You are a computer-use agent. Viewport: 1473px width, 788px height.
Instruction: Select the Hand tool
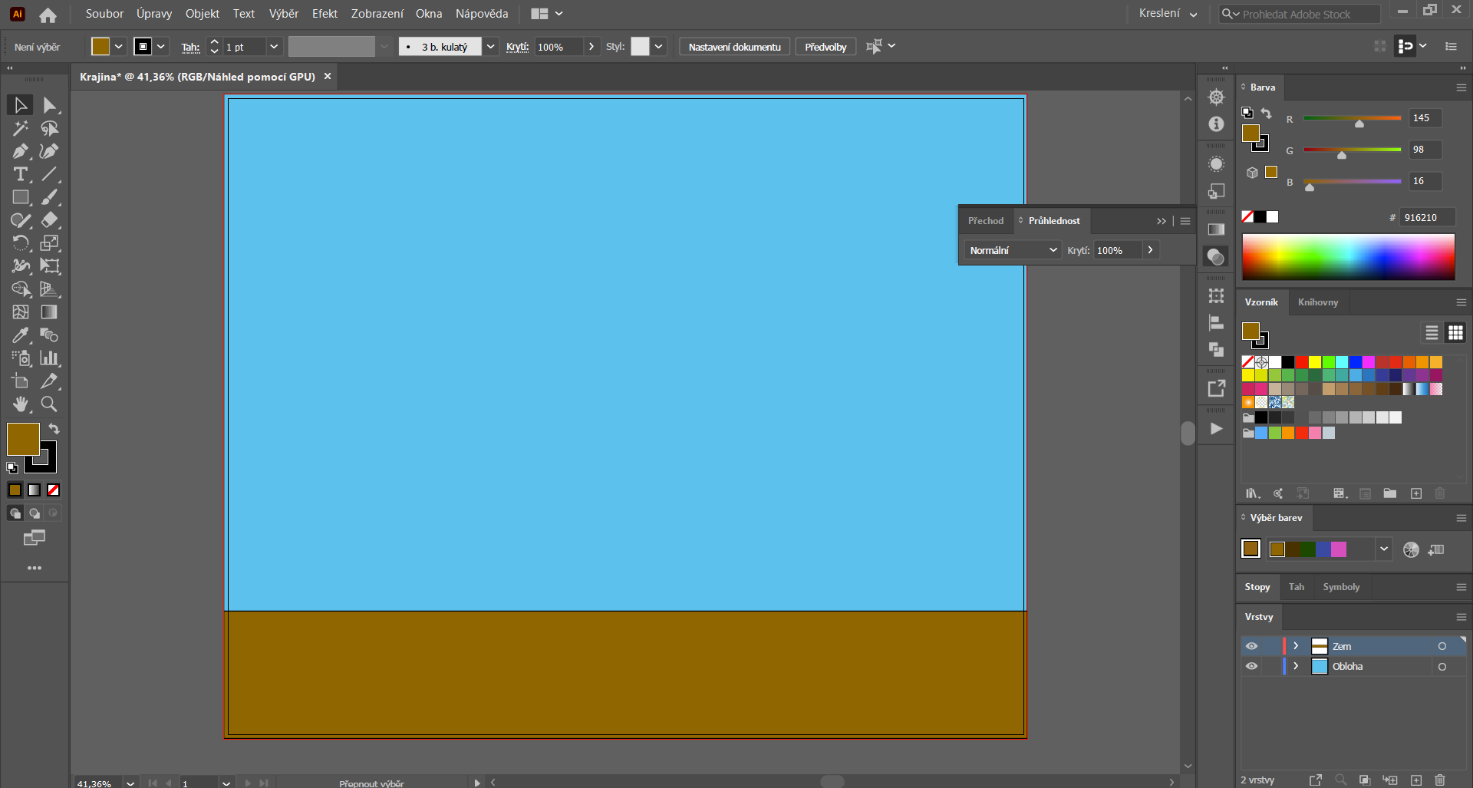[x=19, y=404]
